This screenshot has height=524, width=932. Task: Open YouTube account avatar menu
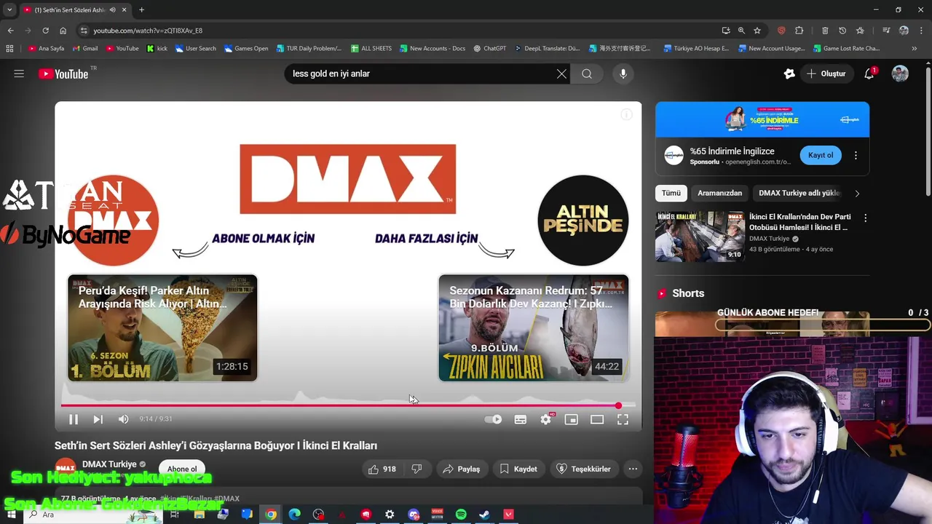pos(900,74)
